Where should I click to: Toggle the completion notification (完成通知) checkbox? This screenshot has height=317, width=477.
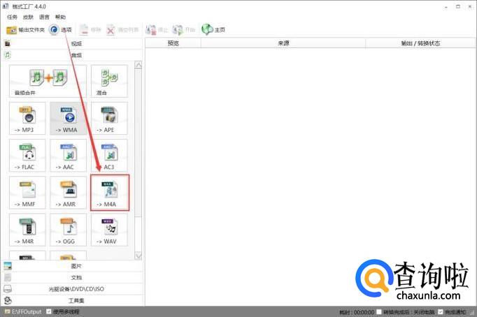point(441,311)
